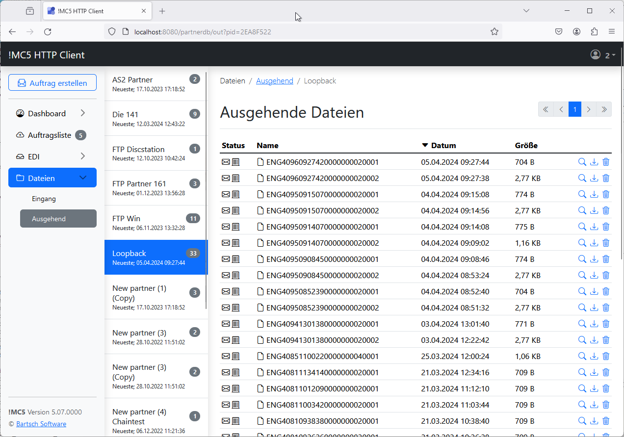624x437 pixels.
Task: Delete file ENG40851100220000000040001
Action: coord(606,357)
